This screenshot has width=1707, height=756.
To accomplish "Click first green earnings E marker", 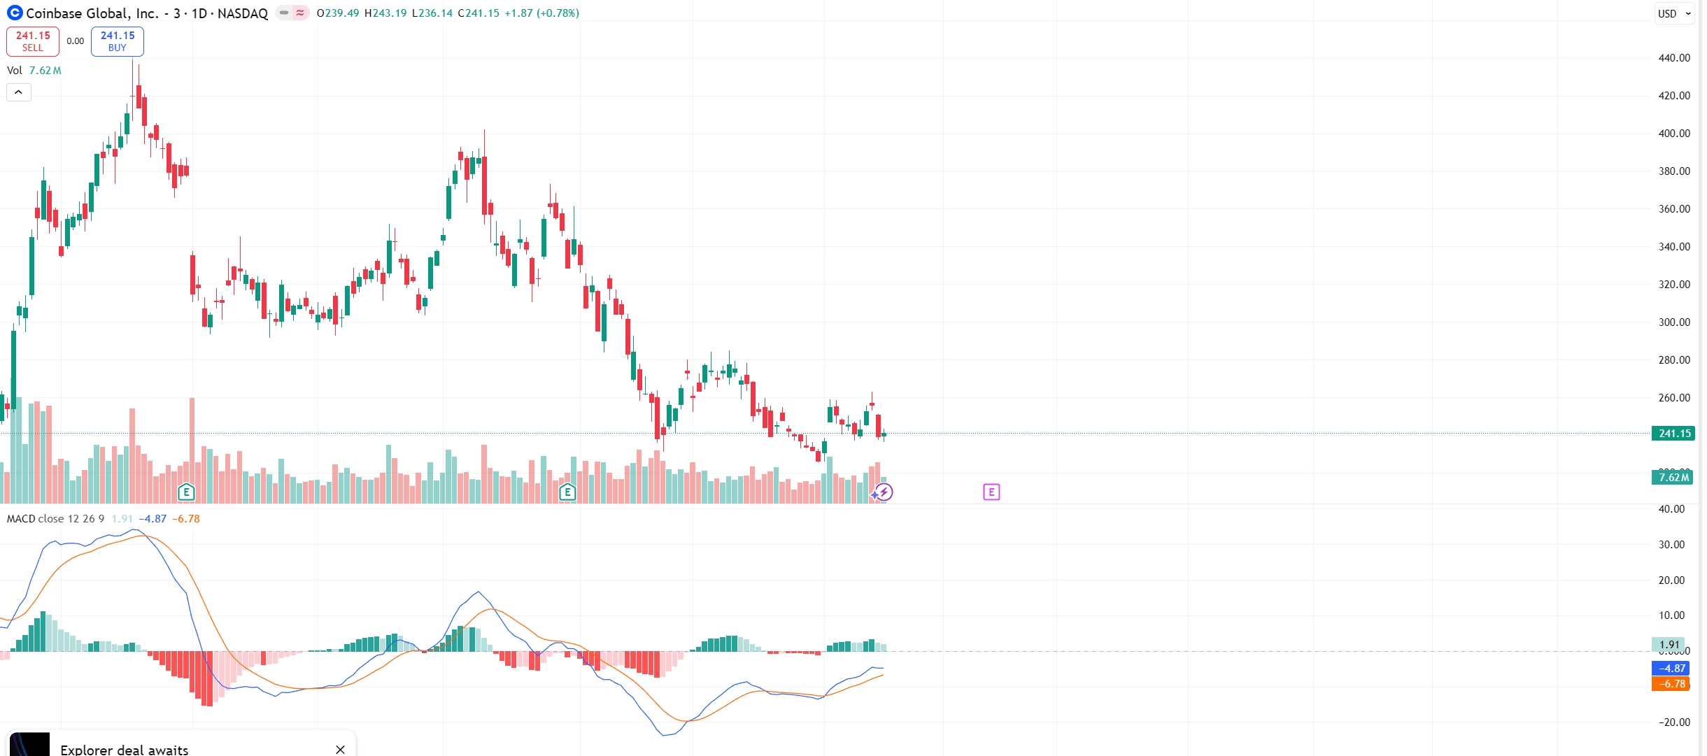I will 186,492.
